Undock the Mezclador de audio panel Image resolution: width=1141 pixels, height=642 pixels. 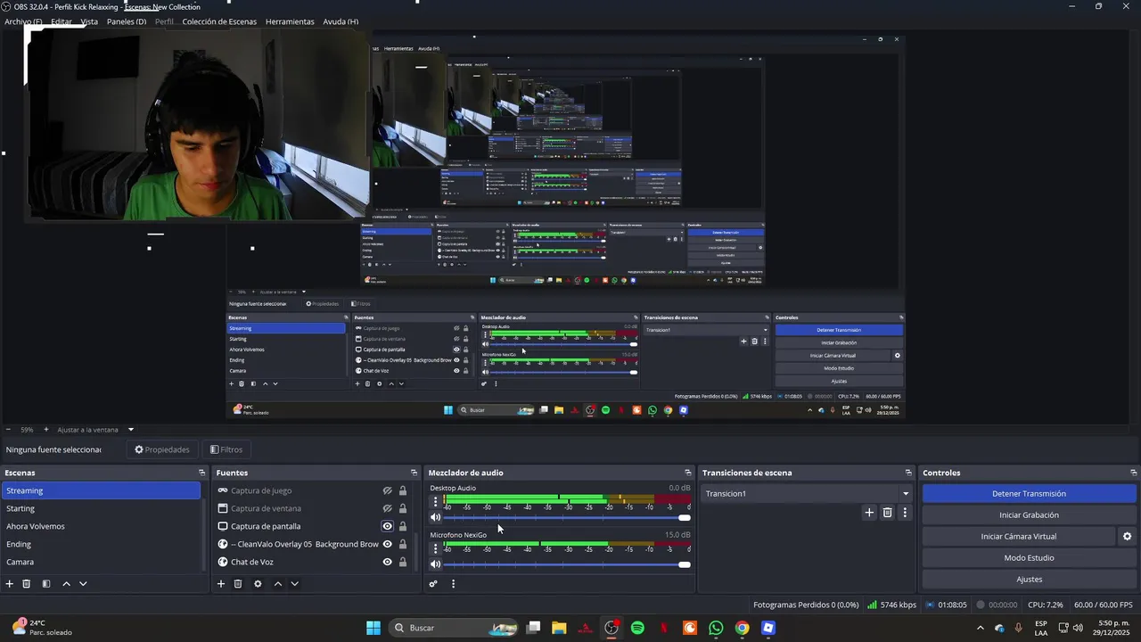click(687, 473)
